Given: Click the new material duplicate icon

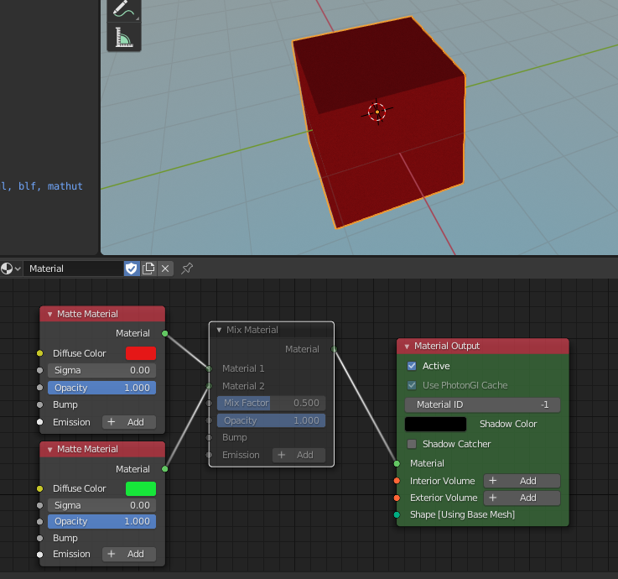Looking at the screenshot, I should click(148, 269).
